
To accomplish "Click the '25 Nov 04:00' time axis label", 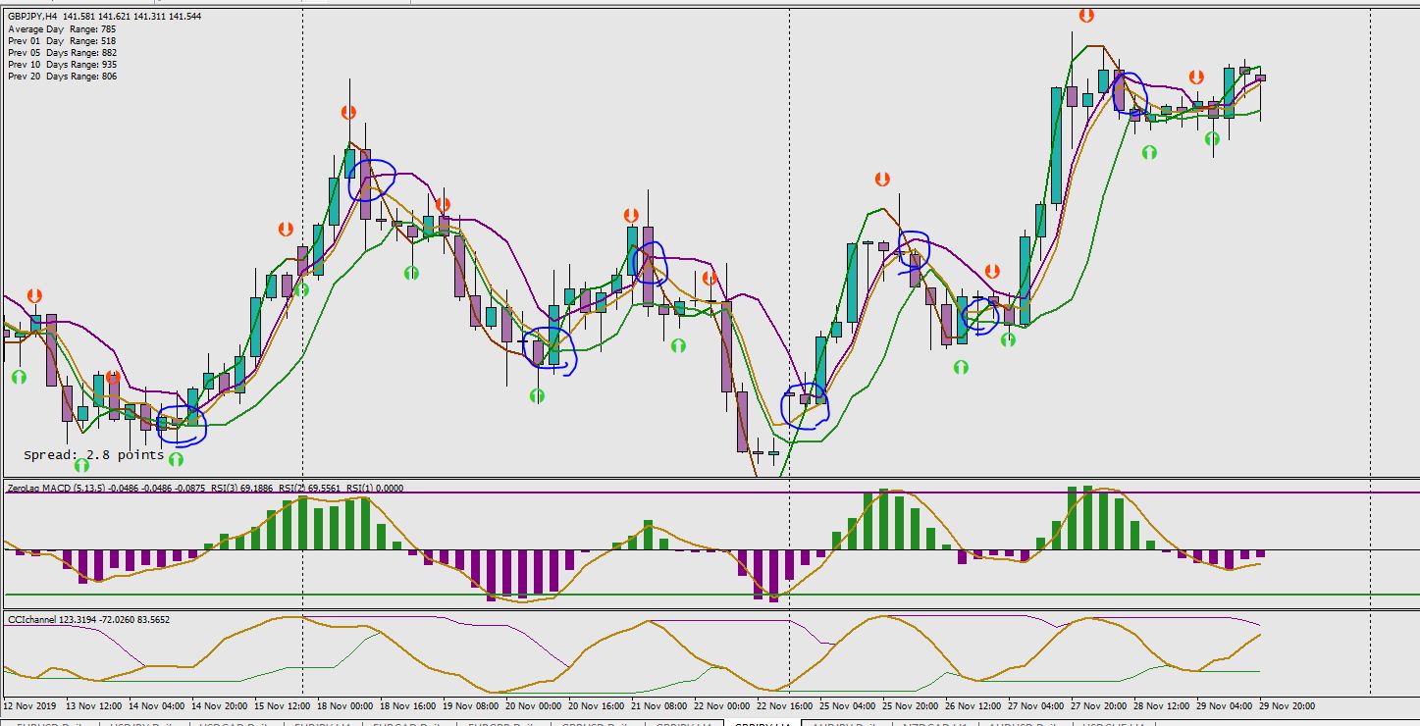I will (x=849, y=705).
